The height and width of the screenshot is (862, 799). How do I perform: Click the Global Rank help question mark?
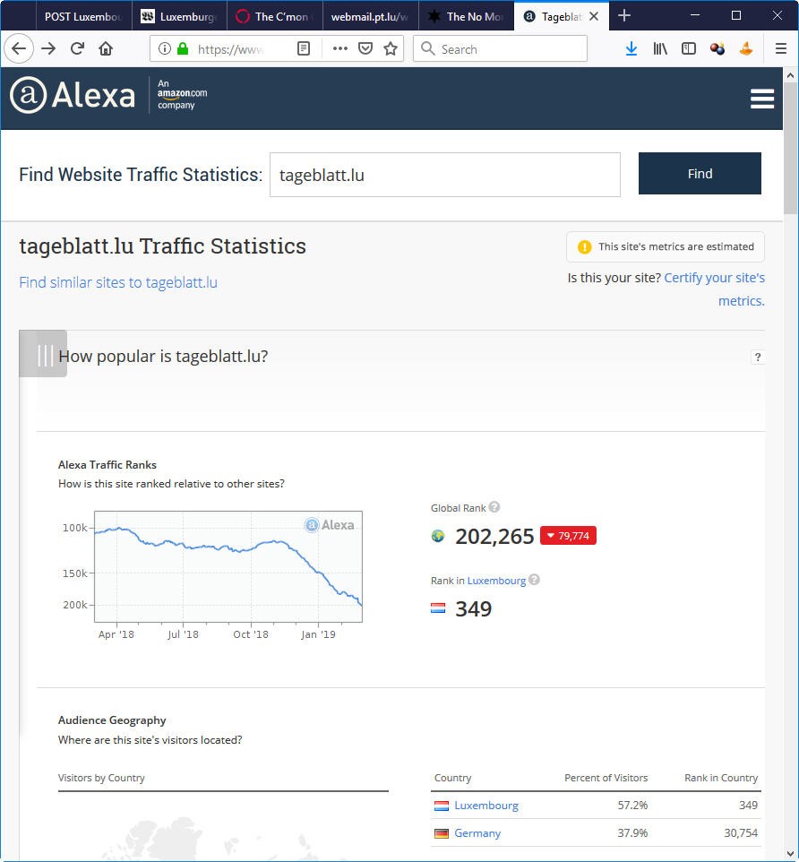pos(494,508)
